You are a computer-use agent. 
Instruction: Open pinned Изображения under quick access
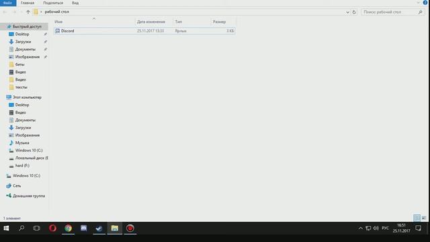tap(27, 56)
